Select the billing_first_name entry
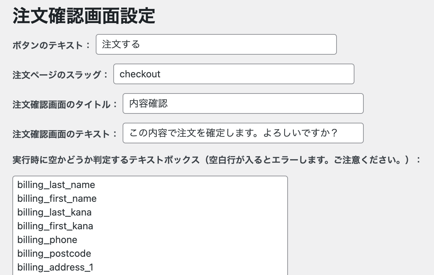Image resolution: width=434 pixels, height=275 pixels. pyautogui.click(x=57, y=198)
